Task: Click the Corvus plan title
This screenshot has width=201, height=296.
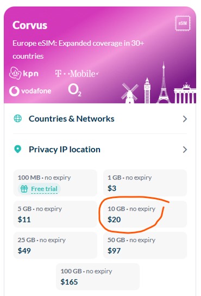Action: click(30, 25)
